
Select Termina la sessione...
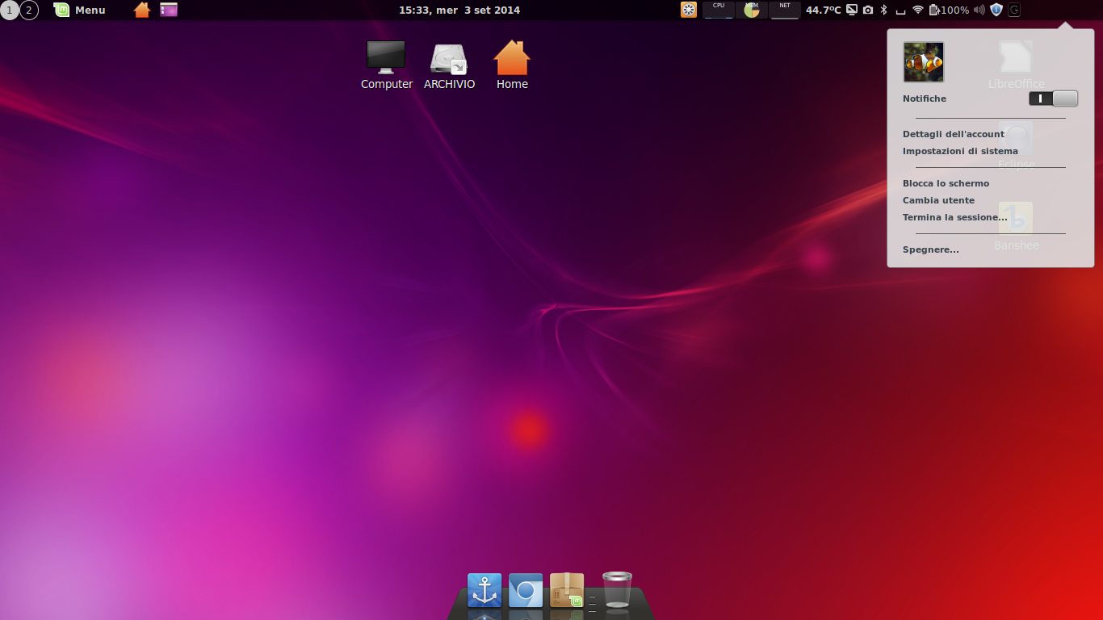pos(955,217)
